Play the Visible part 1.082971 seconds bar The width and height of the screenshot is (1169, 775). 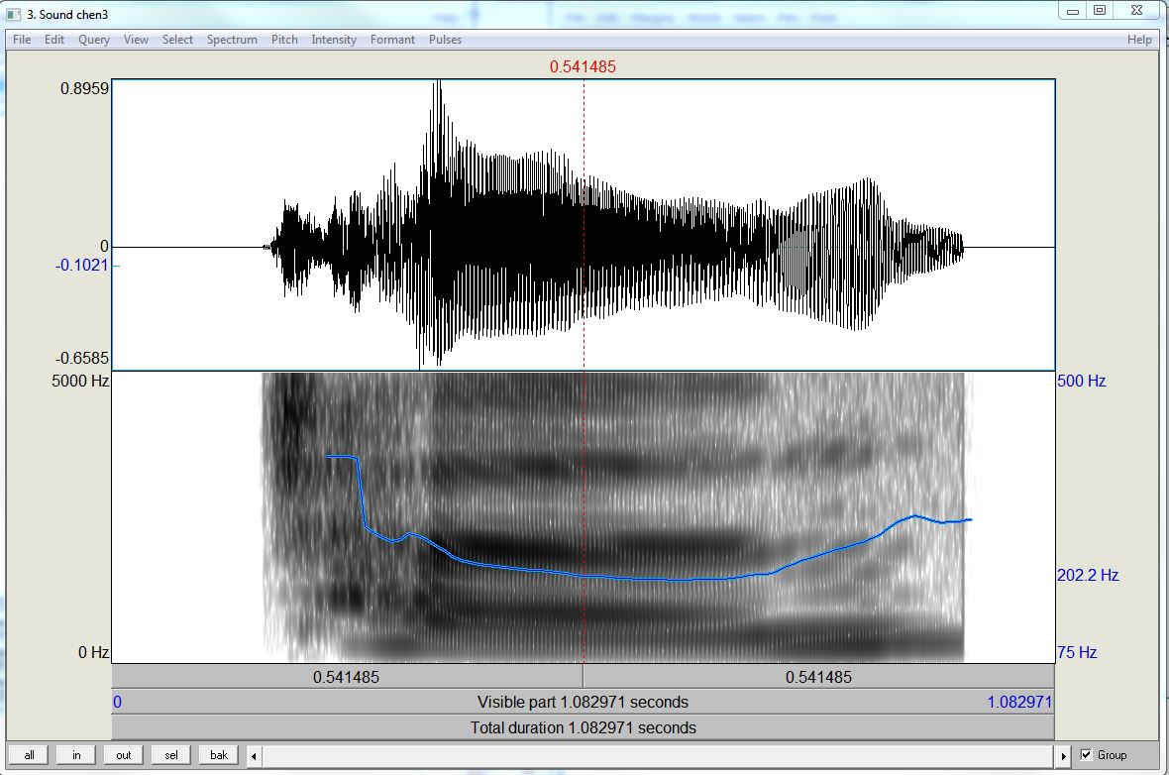[583, 702]
